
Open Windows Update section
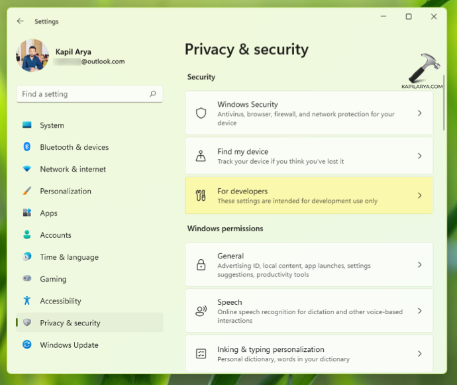click(69, 345)
